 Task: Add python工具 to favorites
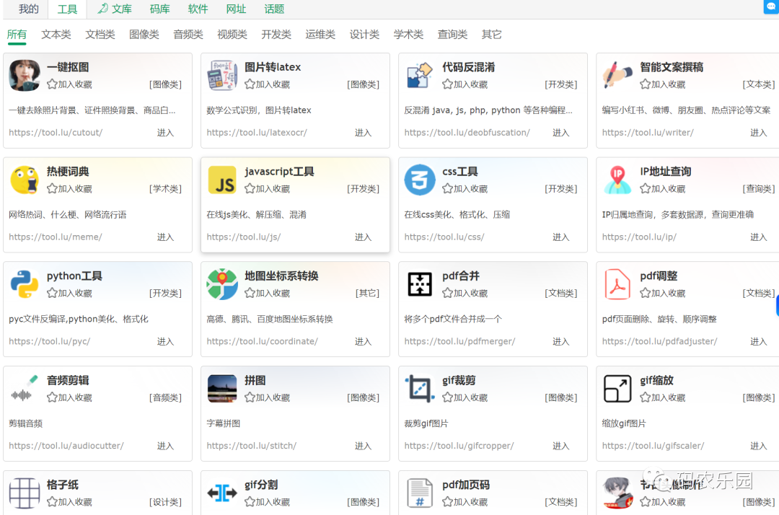(52, 293)
